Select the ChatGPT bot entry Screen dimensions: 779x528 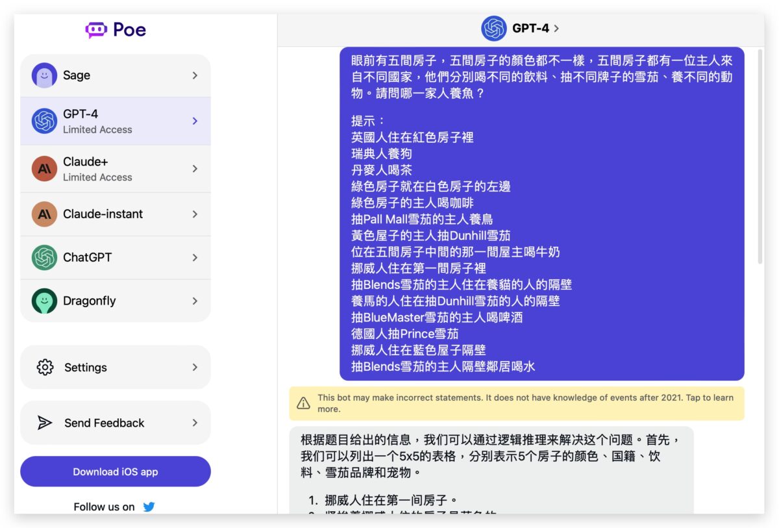coord(116,258)
